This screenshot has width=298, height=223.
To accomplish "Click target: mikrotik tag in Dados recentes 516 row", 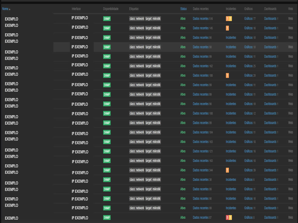I will click(x=153, y=19).
